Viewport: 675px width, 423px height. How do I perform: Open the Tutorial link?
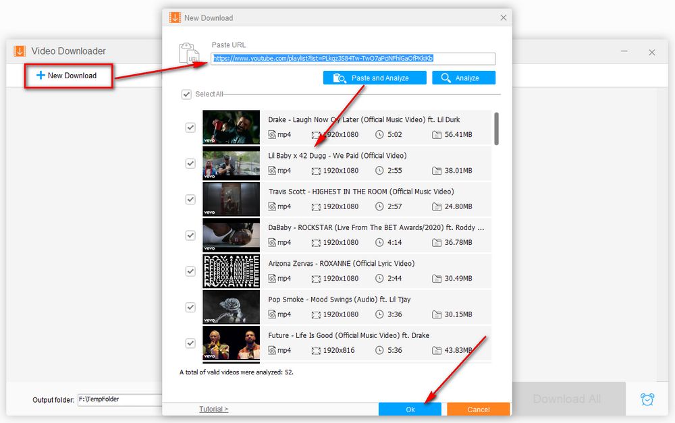213,410
